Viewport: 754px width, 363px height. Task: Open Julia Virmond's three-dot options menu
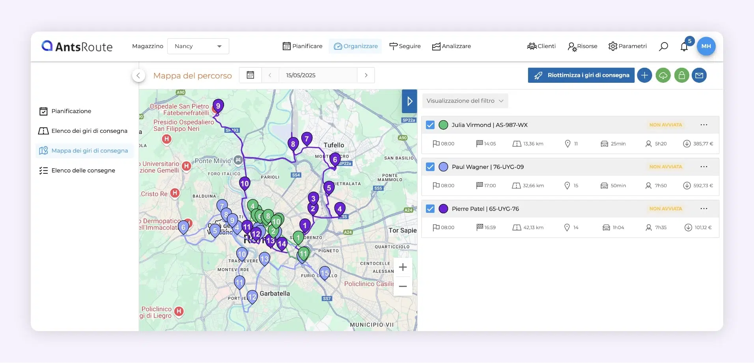(704, 125)
